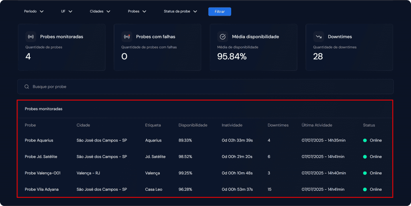
Task: Select the Probe Aquarius row name
Action: [39, 140]
